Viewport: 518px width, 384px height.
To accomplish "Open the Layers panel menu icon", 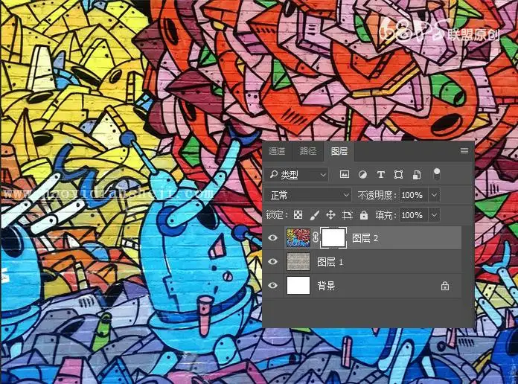I will (464, 150).
